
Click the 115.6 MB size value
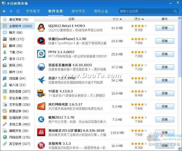[x=117, y=133]
